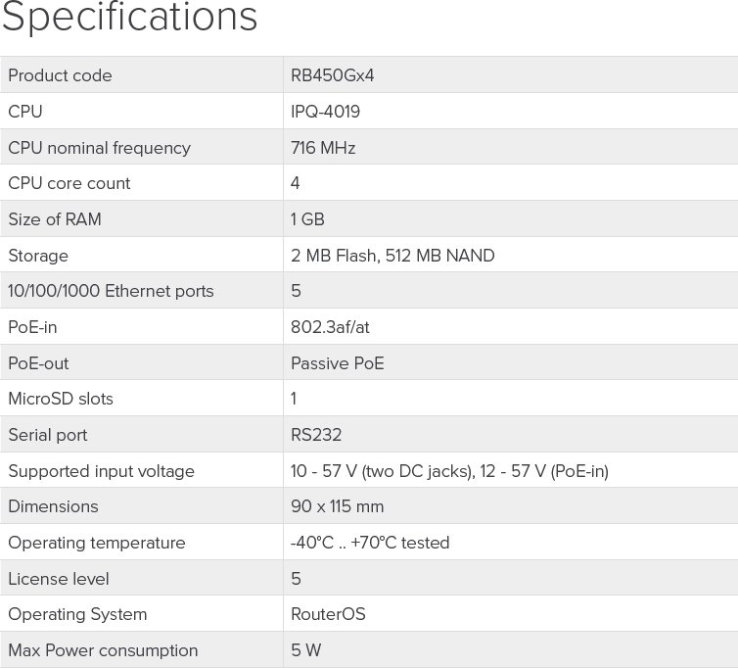Select the 716 MHz frequency value
738x668 pixels.
[323, 148]
